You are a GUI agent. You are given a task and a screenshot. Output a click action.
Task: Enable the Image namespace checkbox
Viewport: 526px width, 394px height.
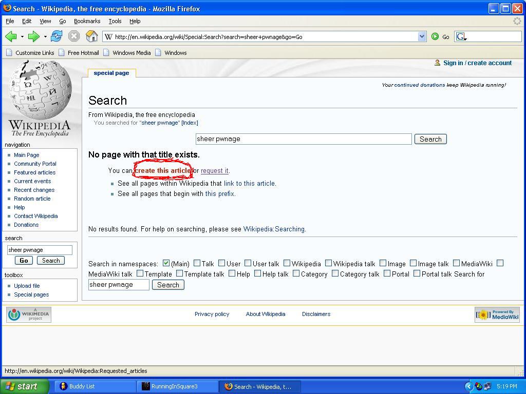coord(383,263)
